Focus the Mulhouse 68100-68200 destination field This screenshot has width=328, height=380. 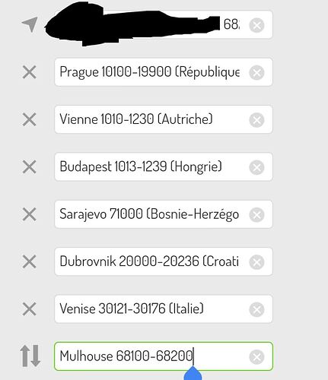pyautogui.click(x=164, y=356)
